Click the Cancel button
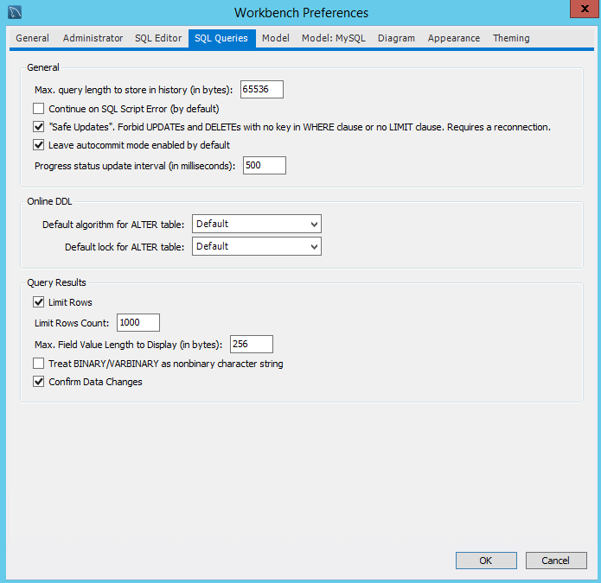The width and height of the screenshot is (601, 583). 555,561
